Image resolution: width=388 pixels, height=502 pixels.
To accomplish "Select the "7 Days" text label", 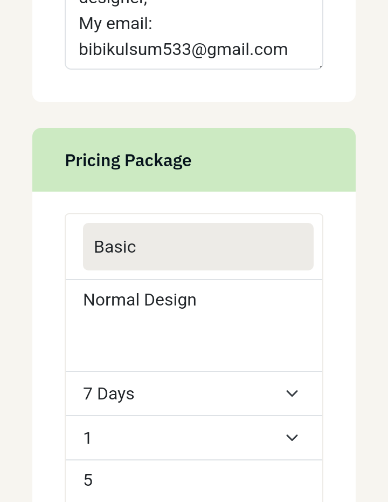I will [109, 394].
